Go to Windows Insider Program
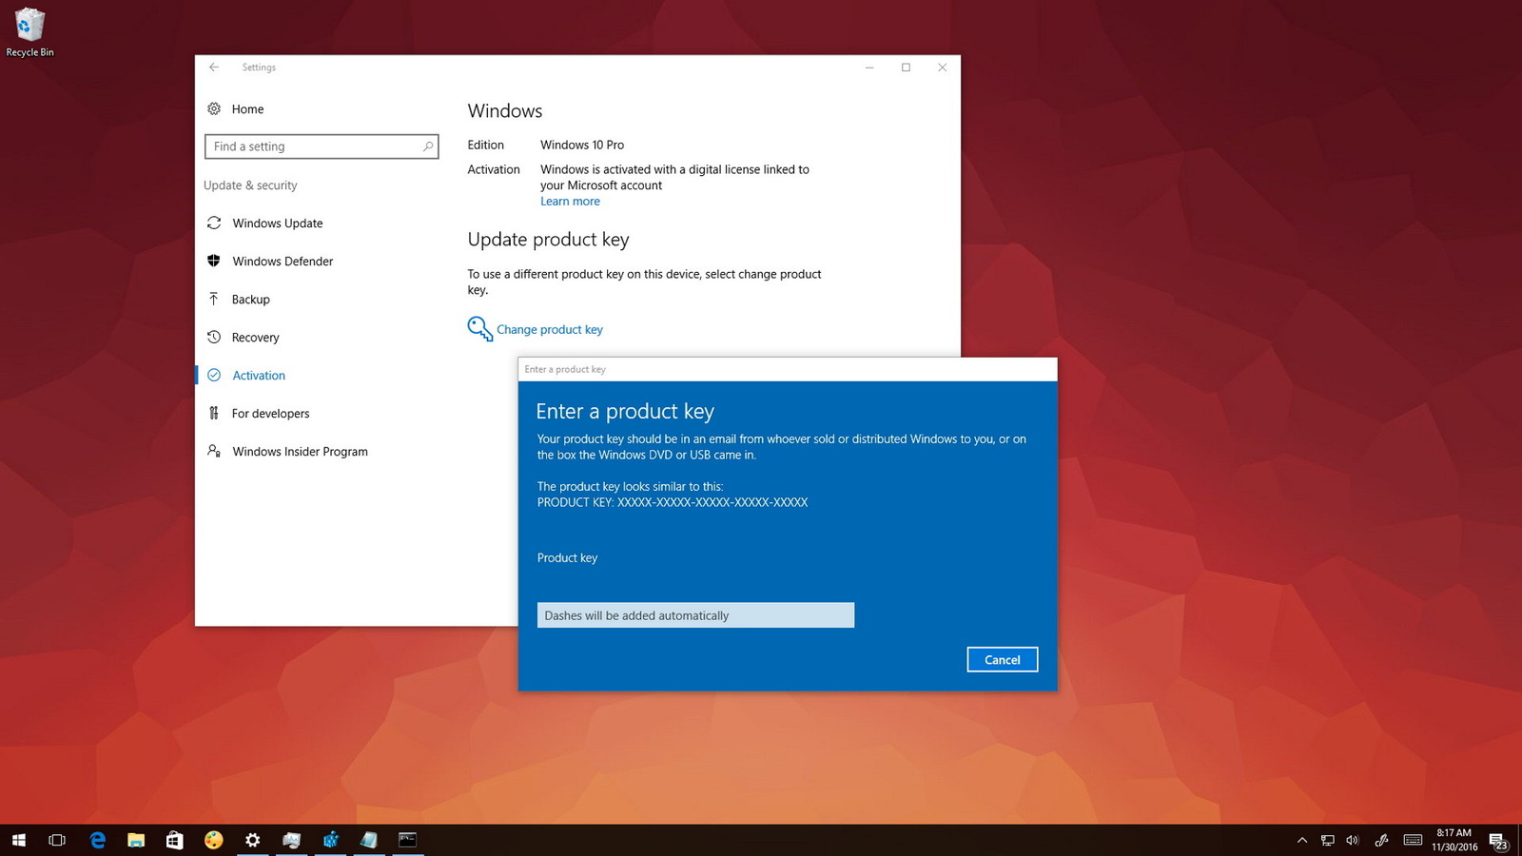1522x856 pixels. click(300, 452)
